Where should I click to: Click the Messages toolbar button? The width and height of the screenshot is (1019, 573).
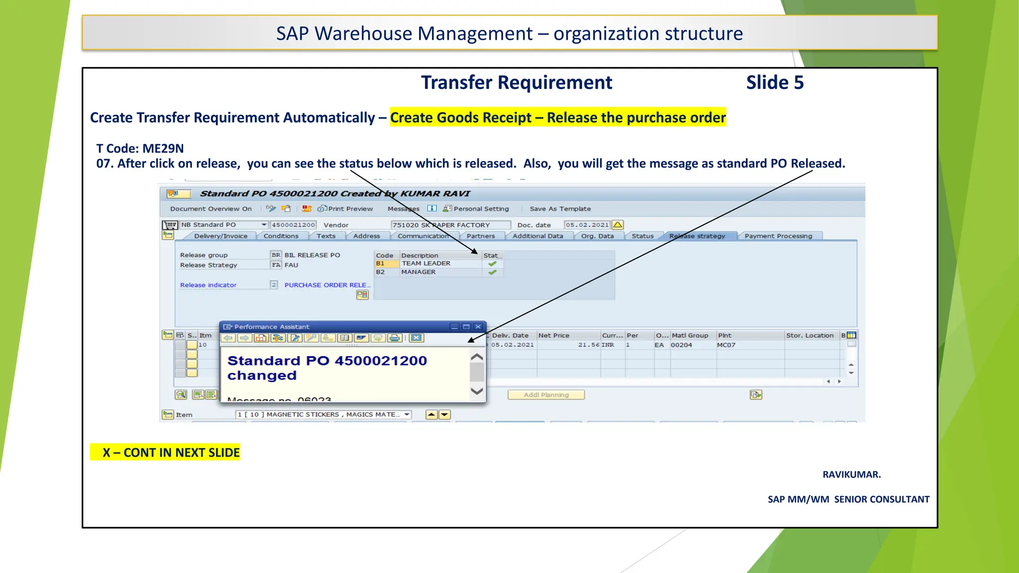[404, 209]
